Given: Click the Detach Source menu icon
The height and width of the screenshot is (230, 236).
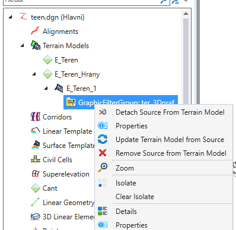Looking at the screenshot, I should click(103, 112).
